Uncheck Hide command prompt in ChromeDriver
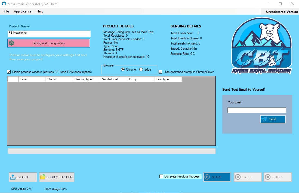299x193 pixels. point(161,72)
